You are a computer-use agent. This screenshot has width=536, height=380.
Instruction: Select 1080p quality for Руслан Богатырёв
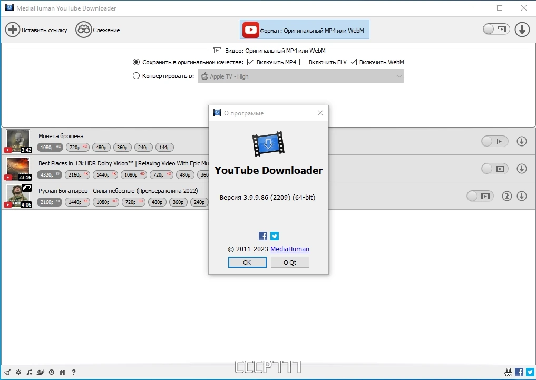point(105,202)
